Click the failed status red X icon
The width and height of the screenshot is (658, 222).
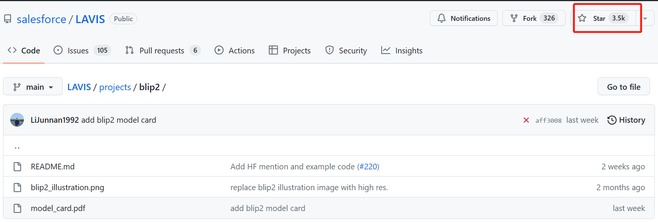526,120
